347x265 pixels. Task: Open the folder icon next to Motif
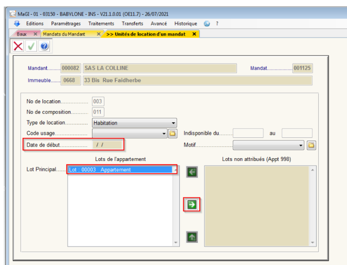[x=311, y=145]
